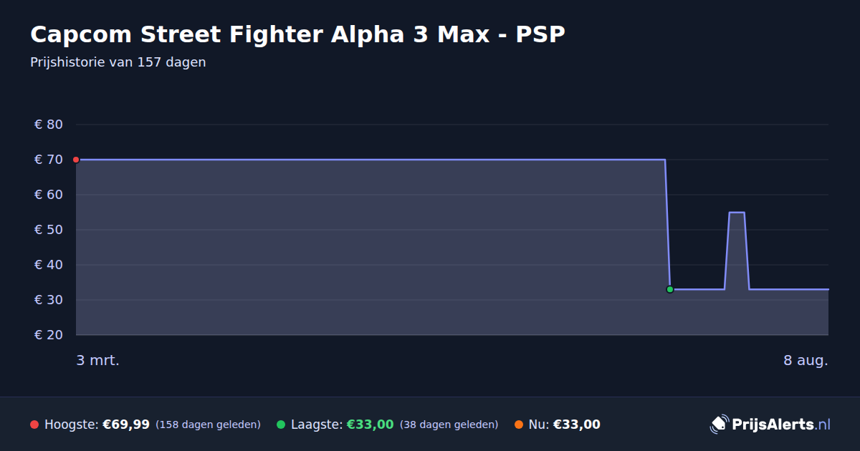This screenshot has width=860, height=451.
Task: Click the 8 aug. end date label
Action: click(806, 360)
